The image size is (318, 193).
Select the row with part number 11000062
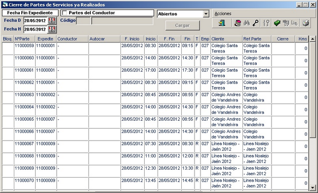[x=155, y=85]
